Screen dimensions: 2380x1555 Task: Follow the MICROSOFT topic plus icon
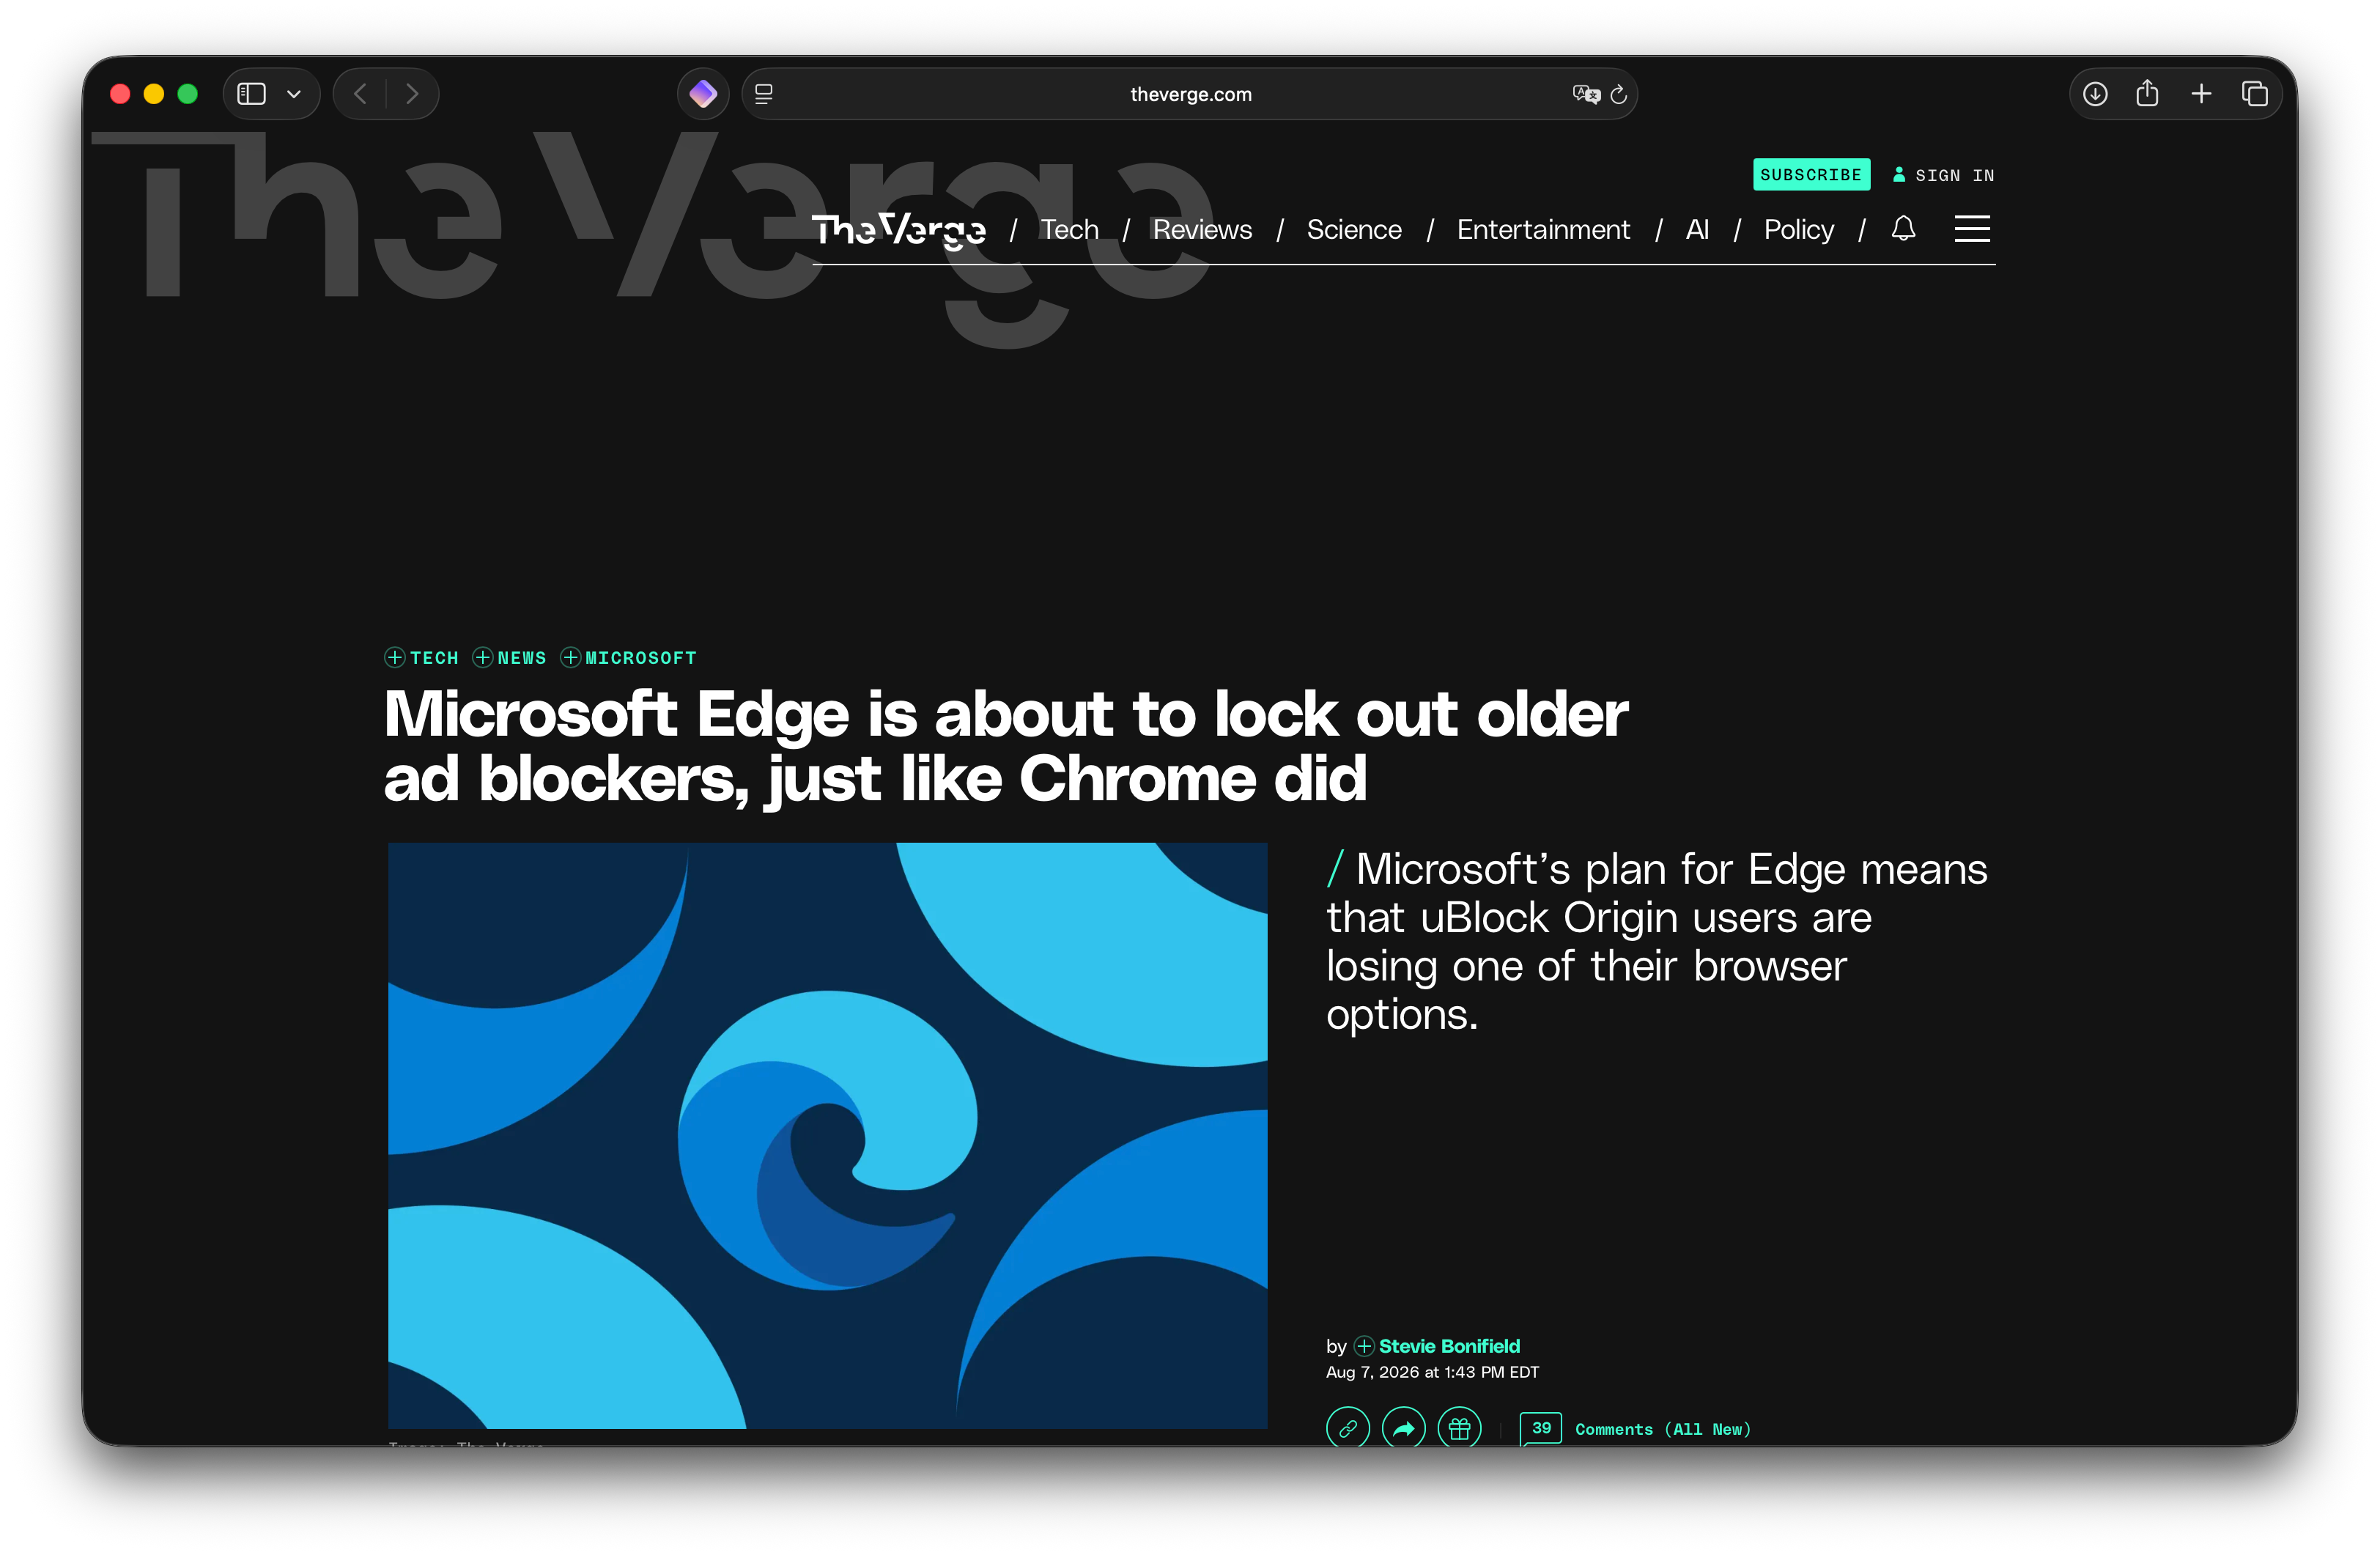[571, 657]
